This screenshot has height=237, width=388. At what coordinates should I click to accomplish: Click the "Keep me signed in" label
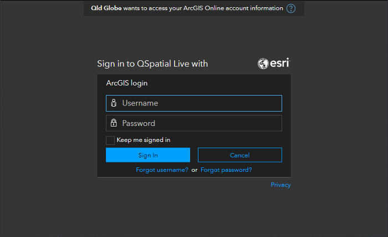143,140
